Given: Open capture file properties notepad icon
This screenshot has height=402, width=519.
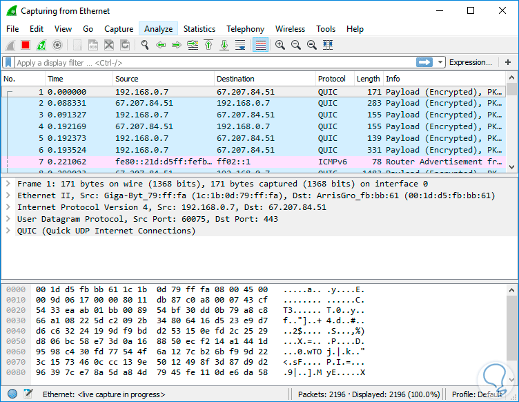Looking at the screenshot, I should [x=28, y=394].
